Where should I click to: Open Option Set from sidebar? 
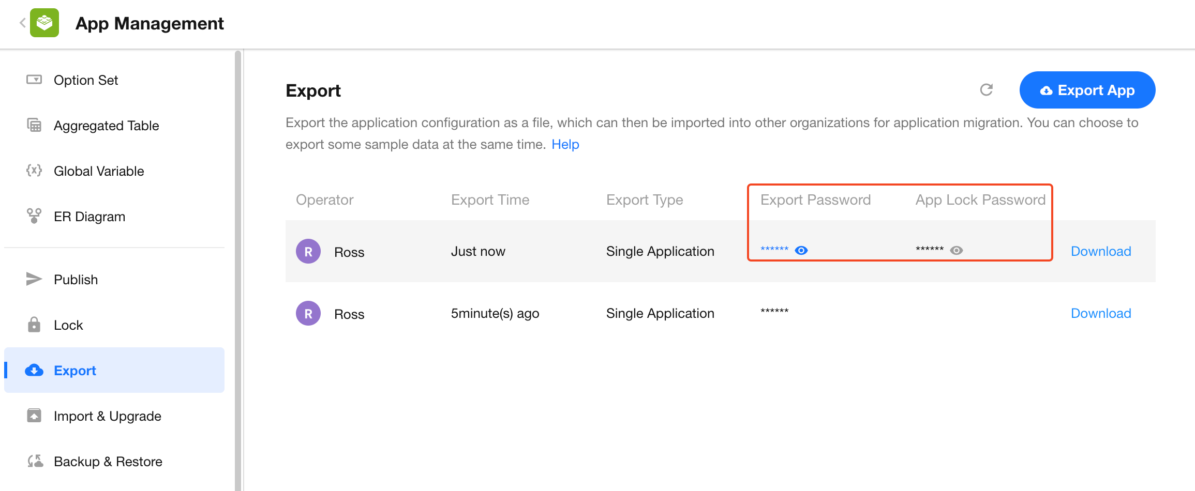[x=86, y=80]
